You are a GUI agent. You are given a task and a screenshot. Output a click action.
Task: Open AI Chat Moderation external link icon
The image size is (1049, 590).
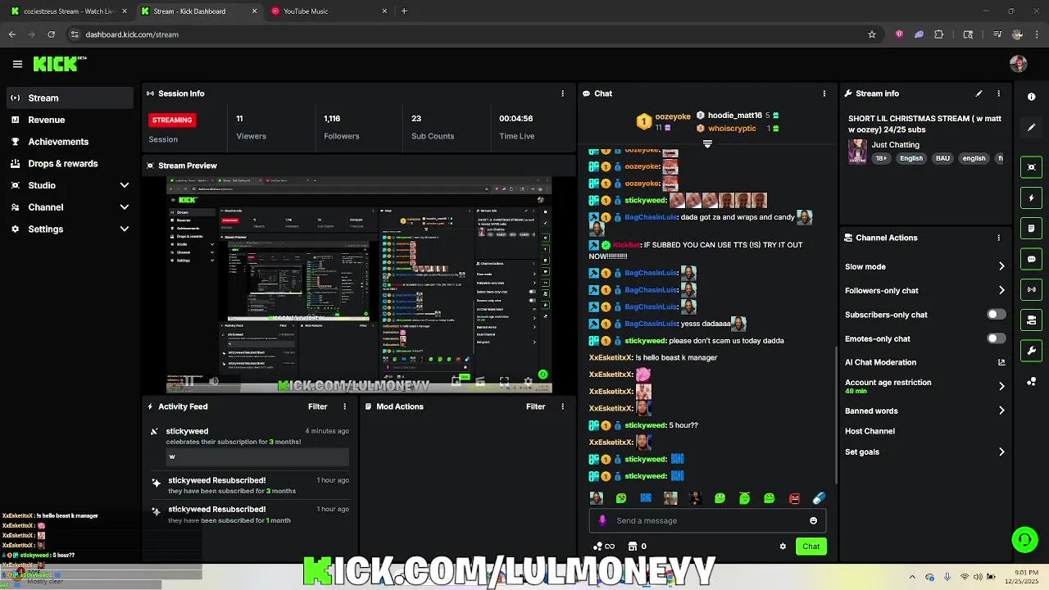1001,362
